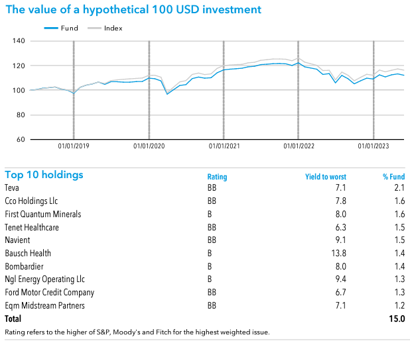The image size is (410, 341).
Task: Click the 'Index' legend label
Action: [113, 28]
